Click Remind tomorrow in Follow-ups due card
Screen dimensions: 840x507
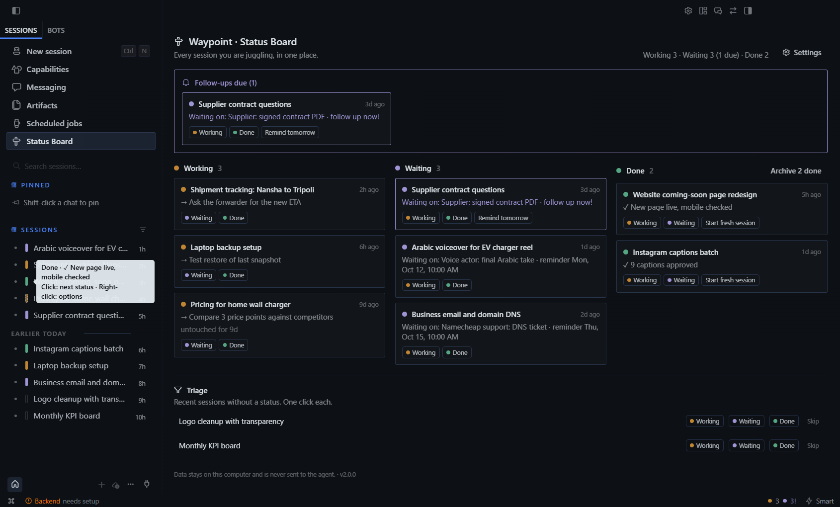pos(290,133)
